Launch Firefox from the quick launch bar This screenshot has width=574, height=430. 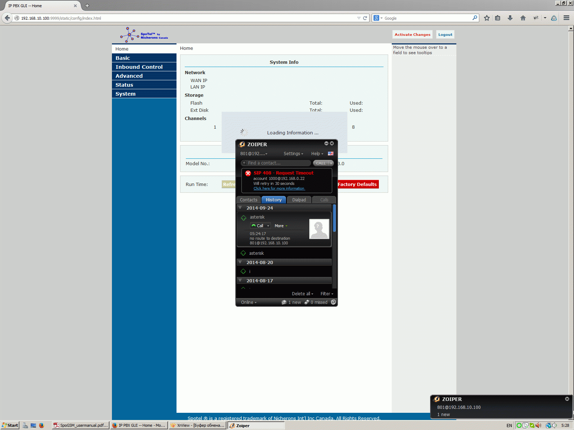pyautogui.click(x=41, y=426)
